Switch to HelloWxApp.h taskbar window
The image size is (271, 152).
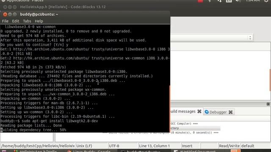[x=36, y=151]
